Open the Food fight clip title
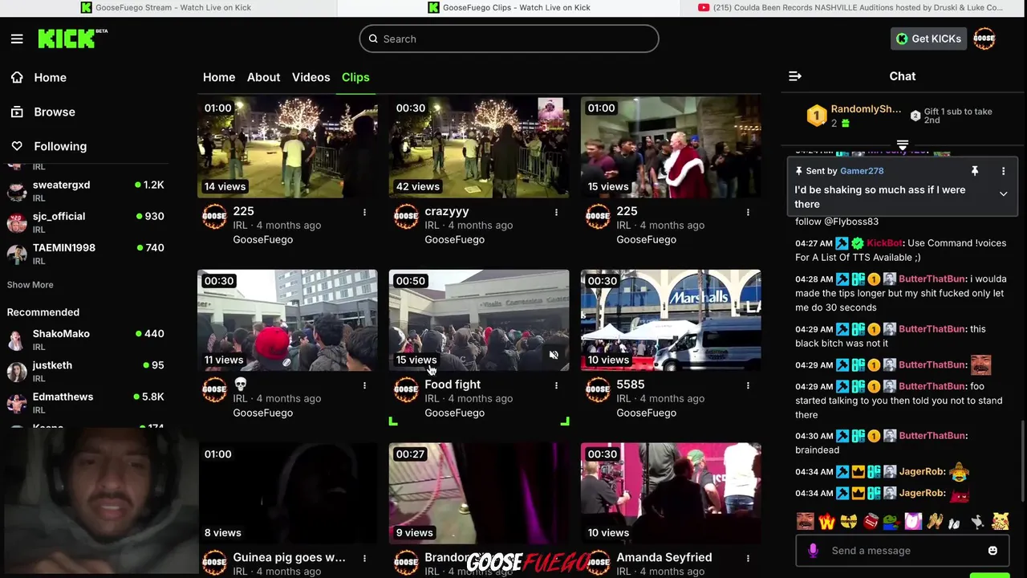The height and width of the screenshot is (578, 1027). tap(453, 385)
